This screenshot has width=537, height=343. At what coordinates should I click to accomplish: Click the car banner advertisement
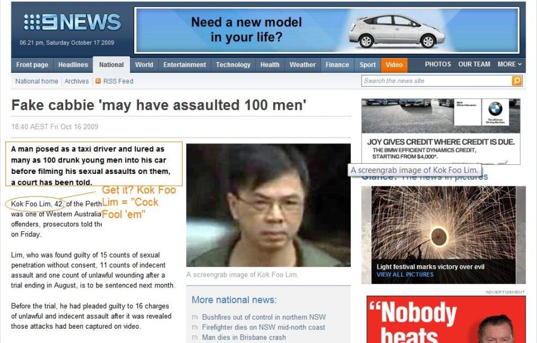327,30
